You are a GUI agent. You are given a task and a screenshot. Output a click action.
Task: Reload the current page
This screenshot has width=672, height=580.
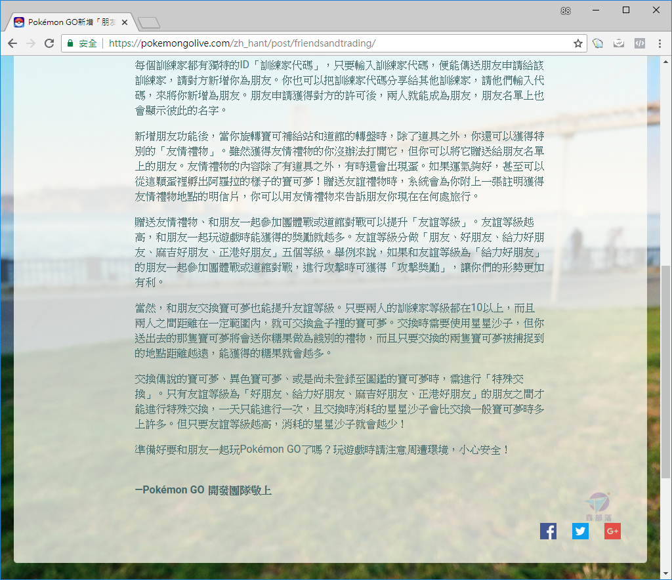click(49, 43)
